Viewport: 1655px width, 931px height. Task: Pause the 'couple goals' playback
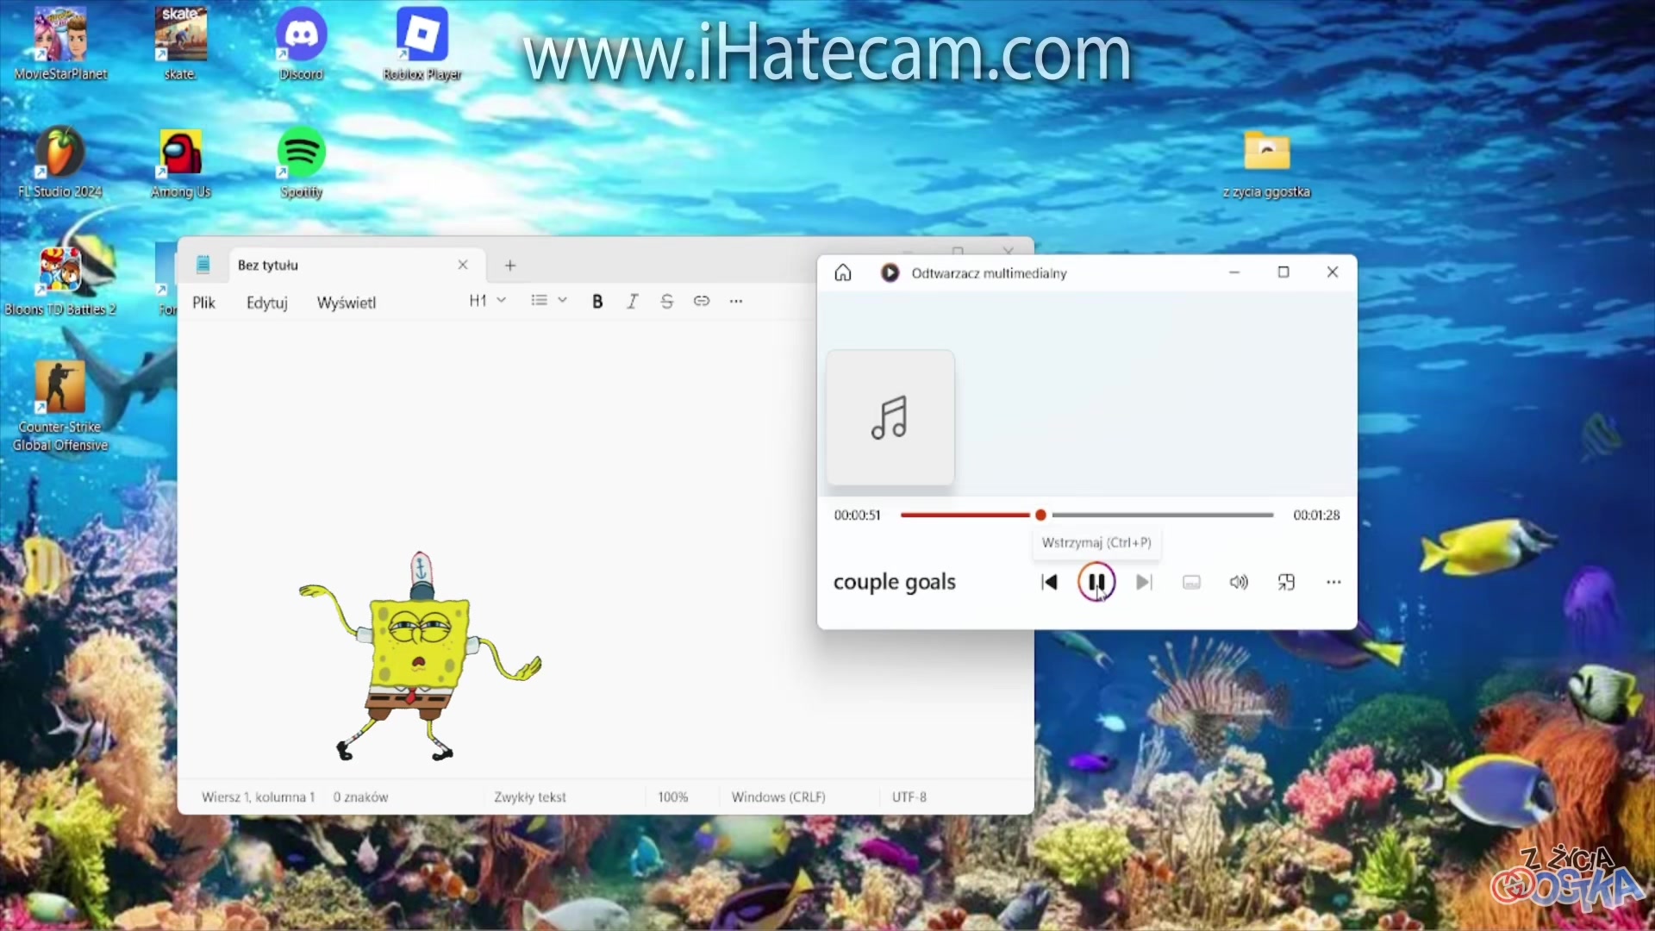[1096, 582]
